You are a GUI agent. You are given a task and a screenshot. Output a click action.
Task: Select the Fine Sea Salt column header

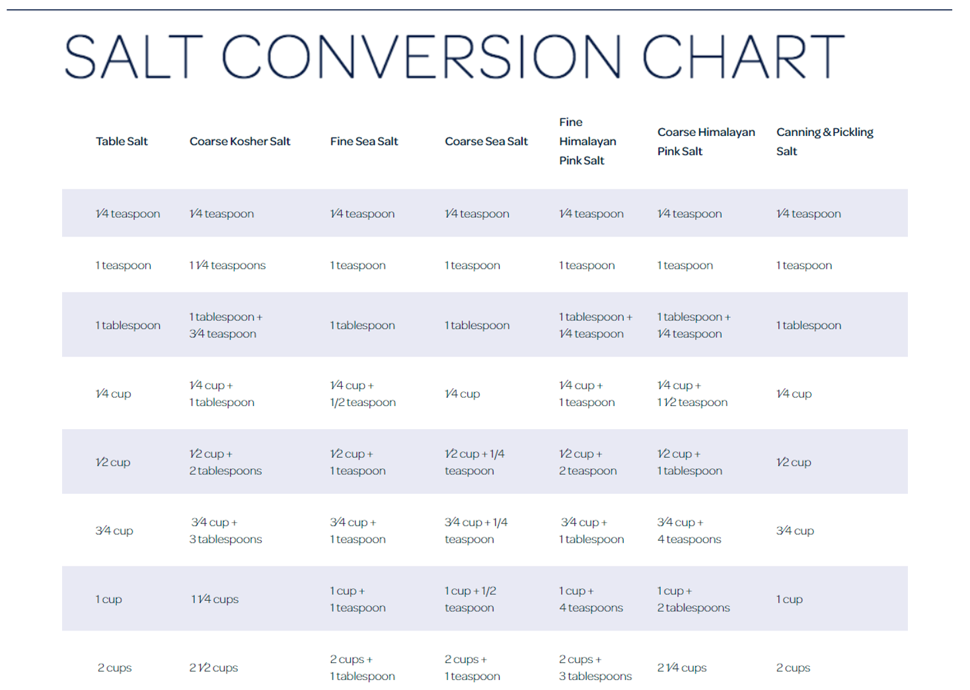(364, 141)
